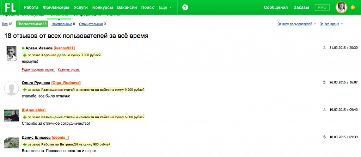Click anchor icon for 31.03.2015 review
361x157 pixels.
(x=324, y=48)
